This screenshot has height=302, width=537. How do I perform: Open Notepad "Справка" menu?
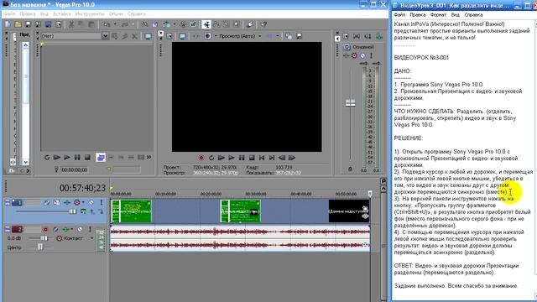[473, 15]
